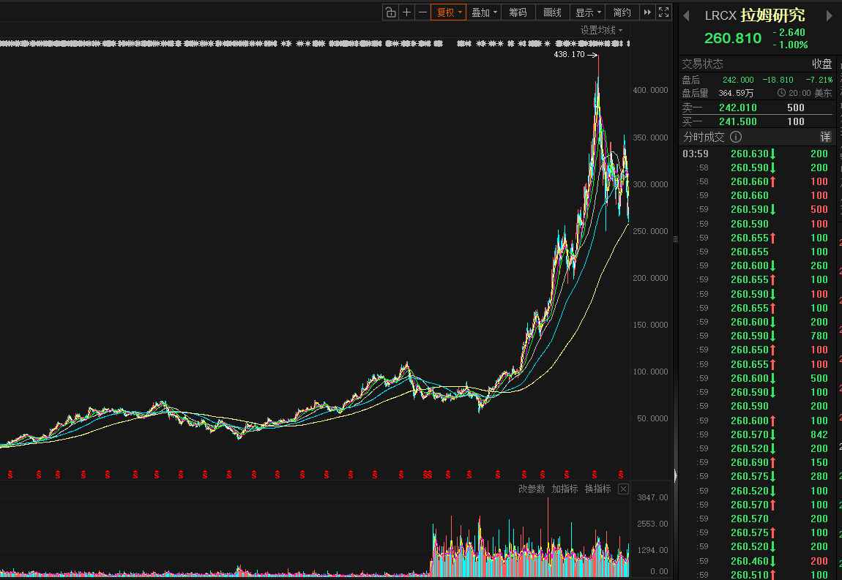Click the 盘后 after-hours price 242.000
The width and height of the screenshot is (842, 580).
pyautogui.click(x=738, y=80)
